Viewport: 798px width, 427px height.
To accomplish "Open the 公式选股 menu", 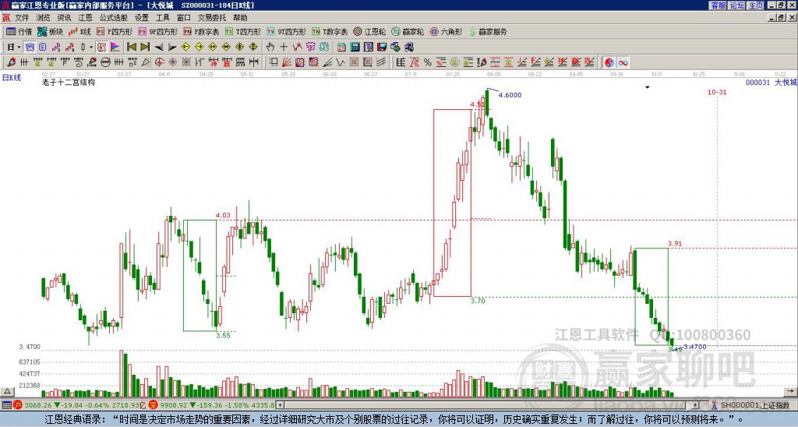I will tap(114, 18).
